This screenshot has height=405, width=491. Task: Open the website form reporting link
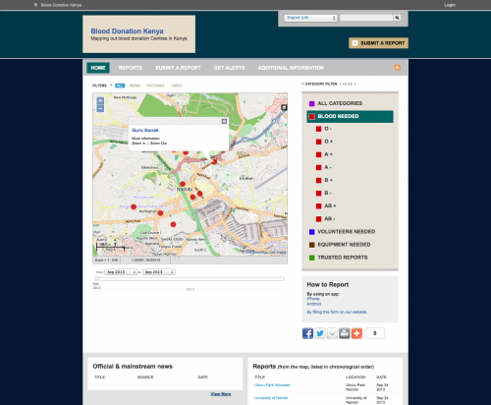coord(337,312)
